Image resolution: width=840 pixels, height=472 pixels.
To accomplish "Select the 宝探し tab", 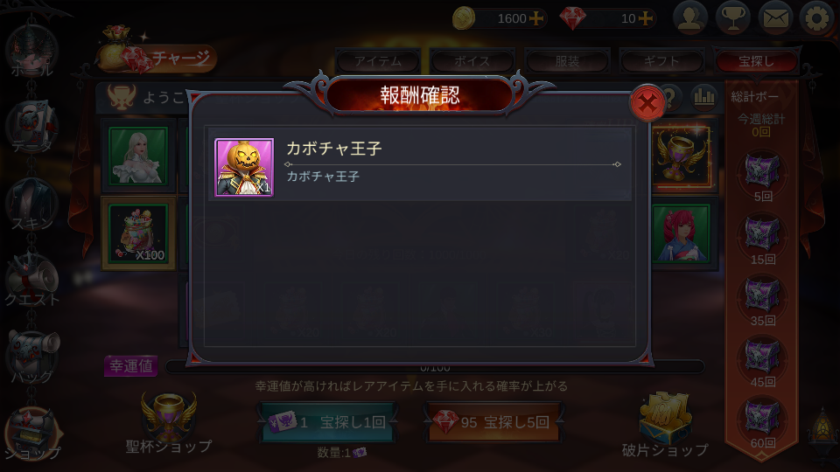I will click(x=756, y=61).
